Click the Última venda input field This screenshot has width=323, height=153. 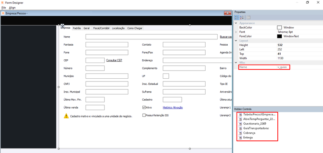coord(95,107)
